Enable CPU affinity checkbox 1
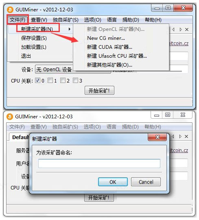This screenshot has width=199, height=220. (50, 81)
